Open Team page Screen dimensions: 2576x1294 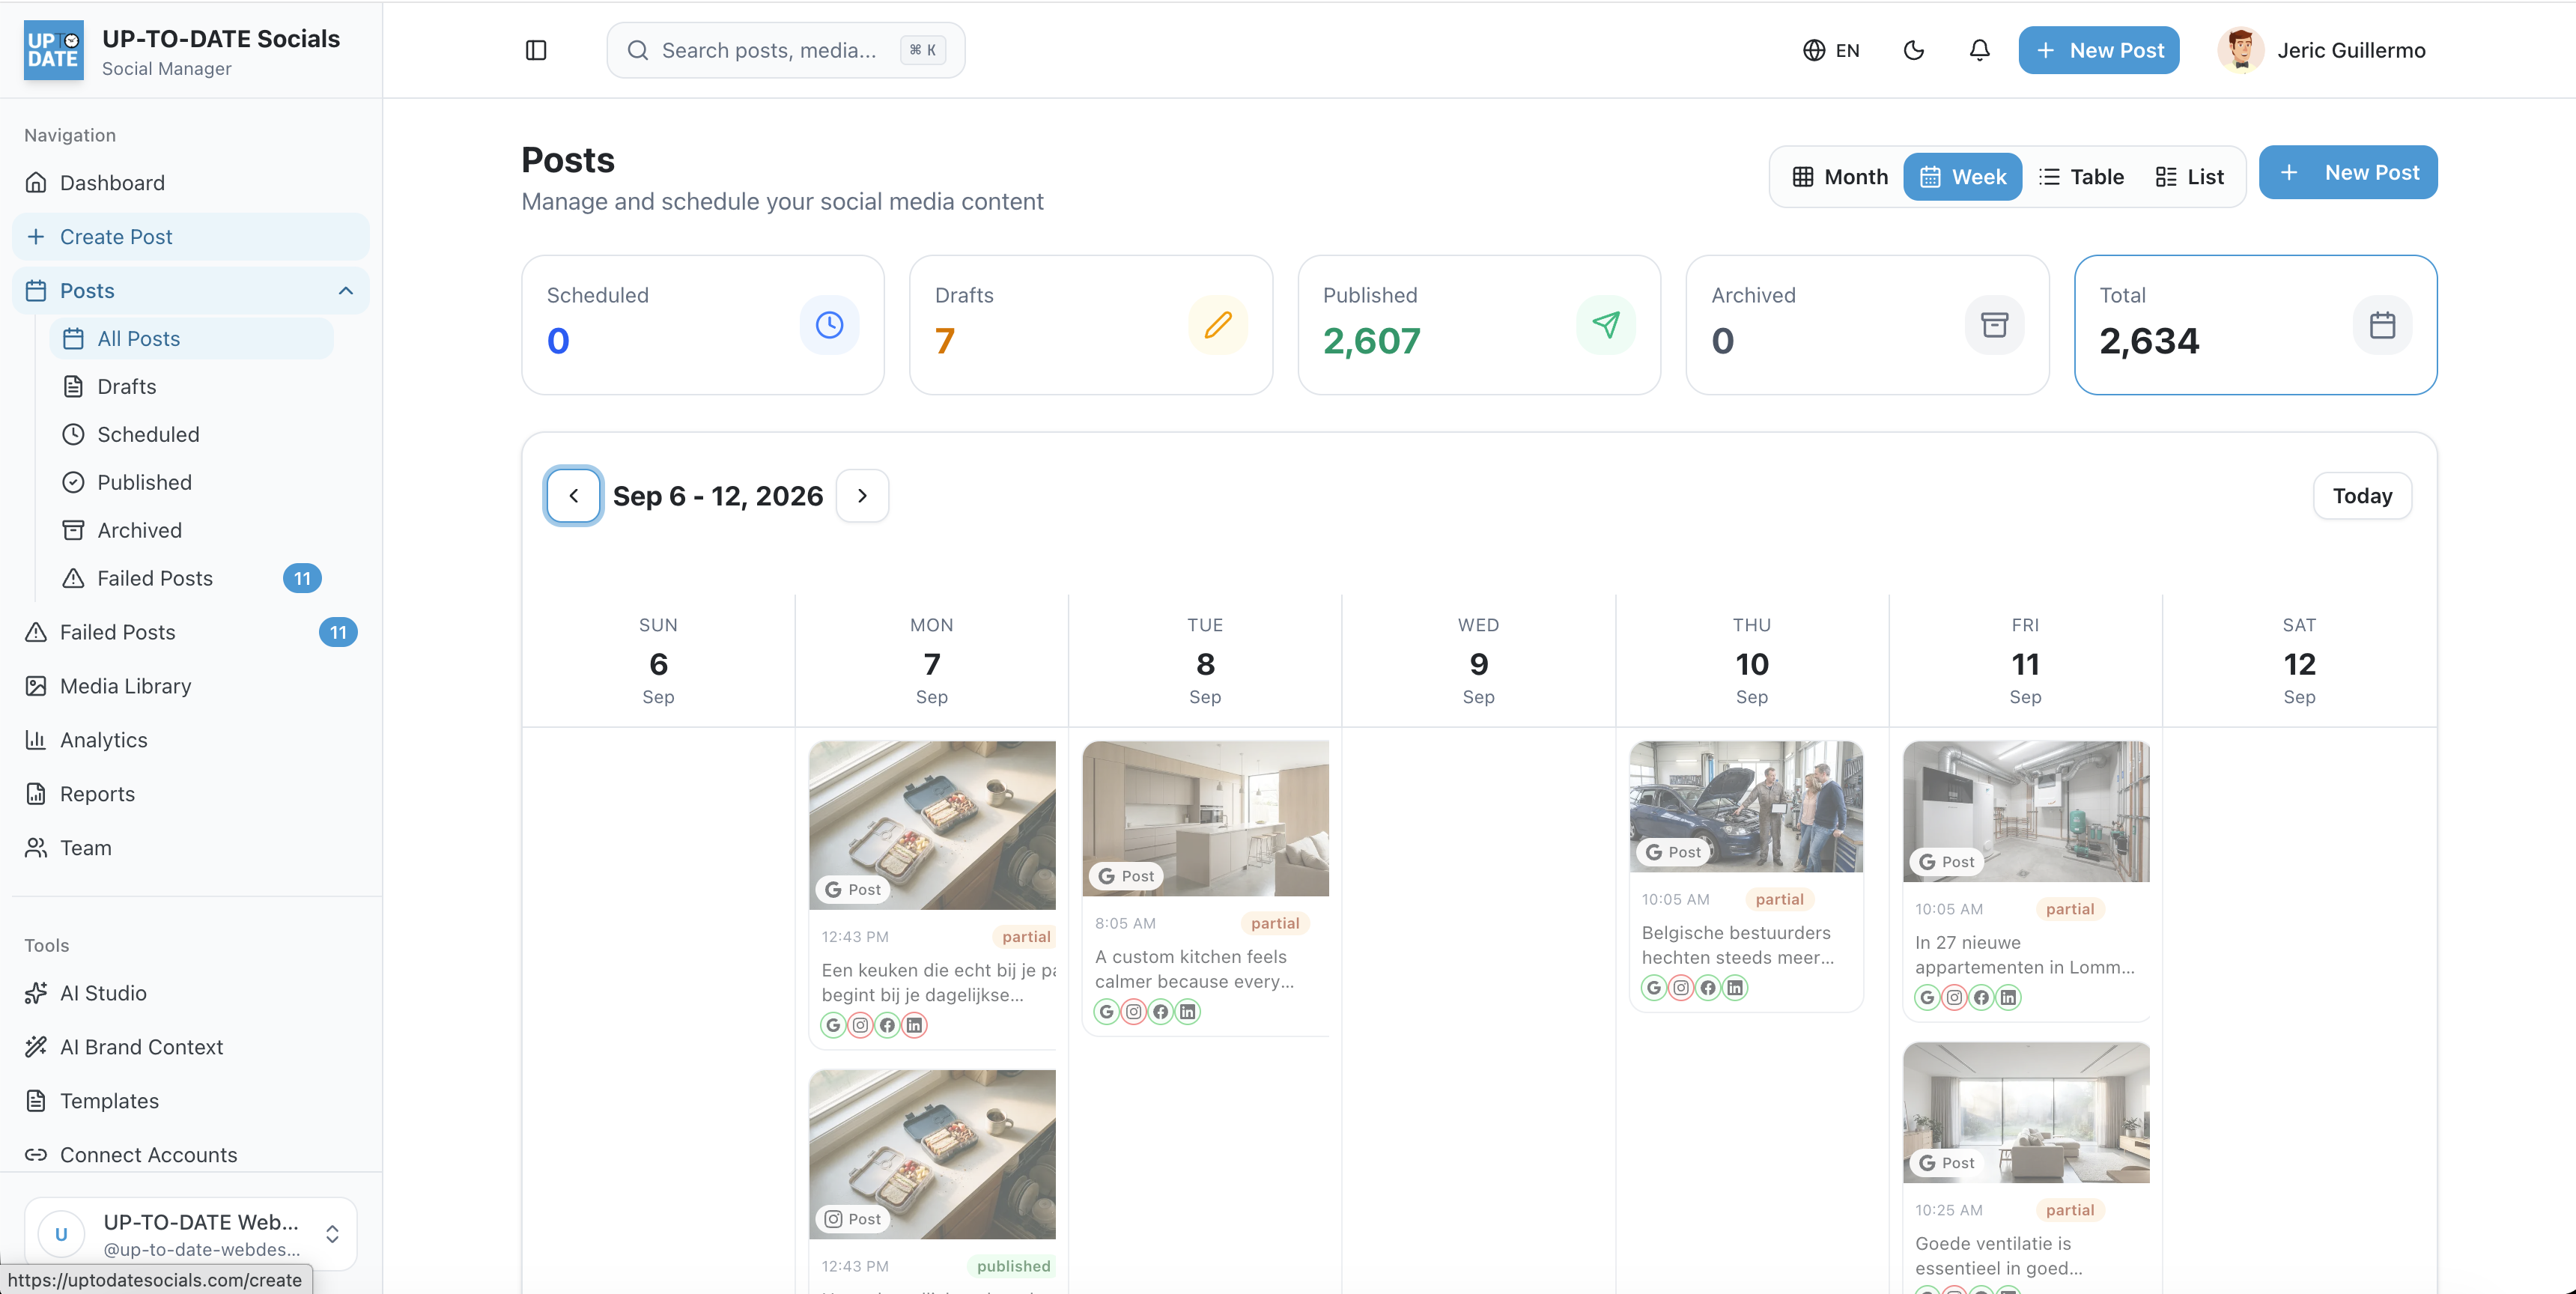click(190, 848)
